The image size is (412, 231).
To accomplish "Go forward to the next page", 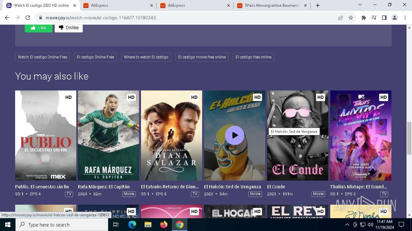I will 17,18.
